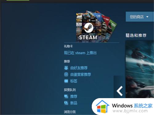Open the 标签 link
This screenshot has width=154, height=115.
[74, 81]
